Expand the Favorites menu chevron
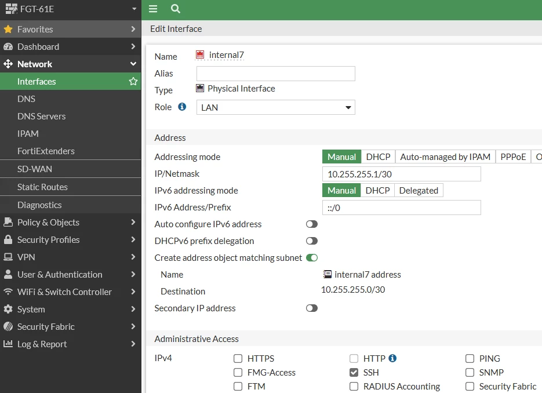The height and width of the screenshot is (393, 542). (x=133, y=29)
